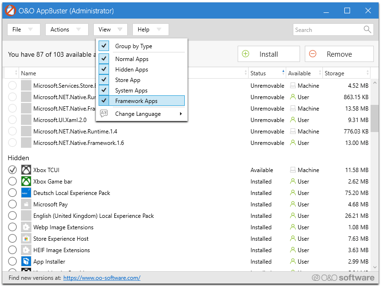Viewport: 381px width, 286px height.
Task: Open the oo-software.com link
Action: click(102, 277)
